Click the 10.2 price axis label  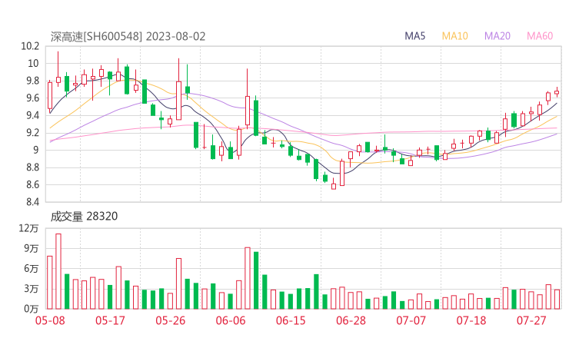coord(30,46)
